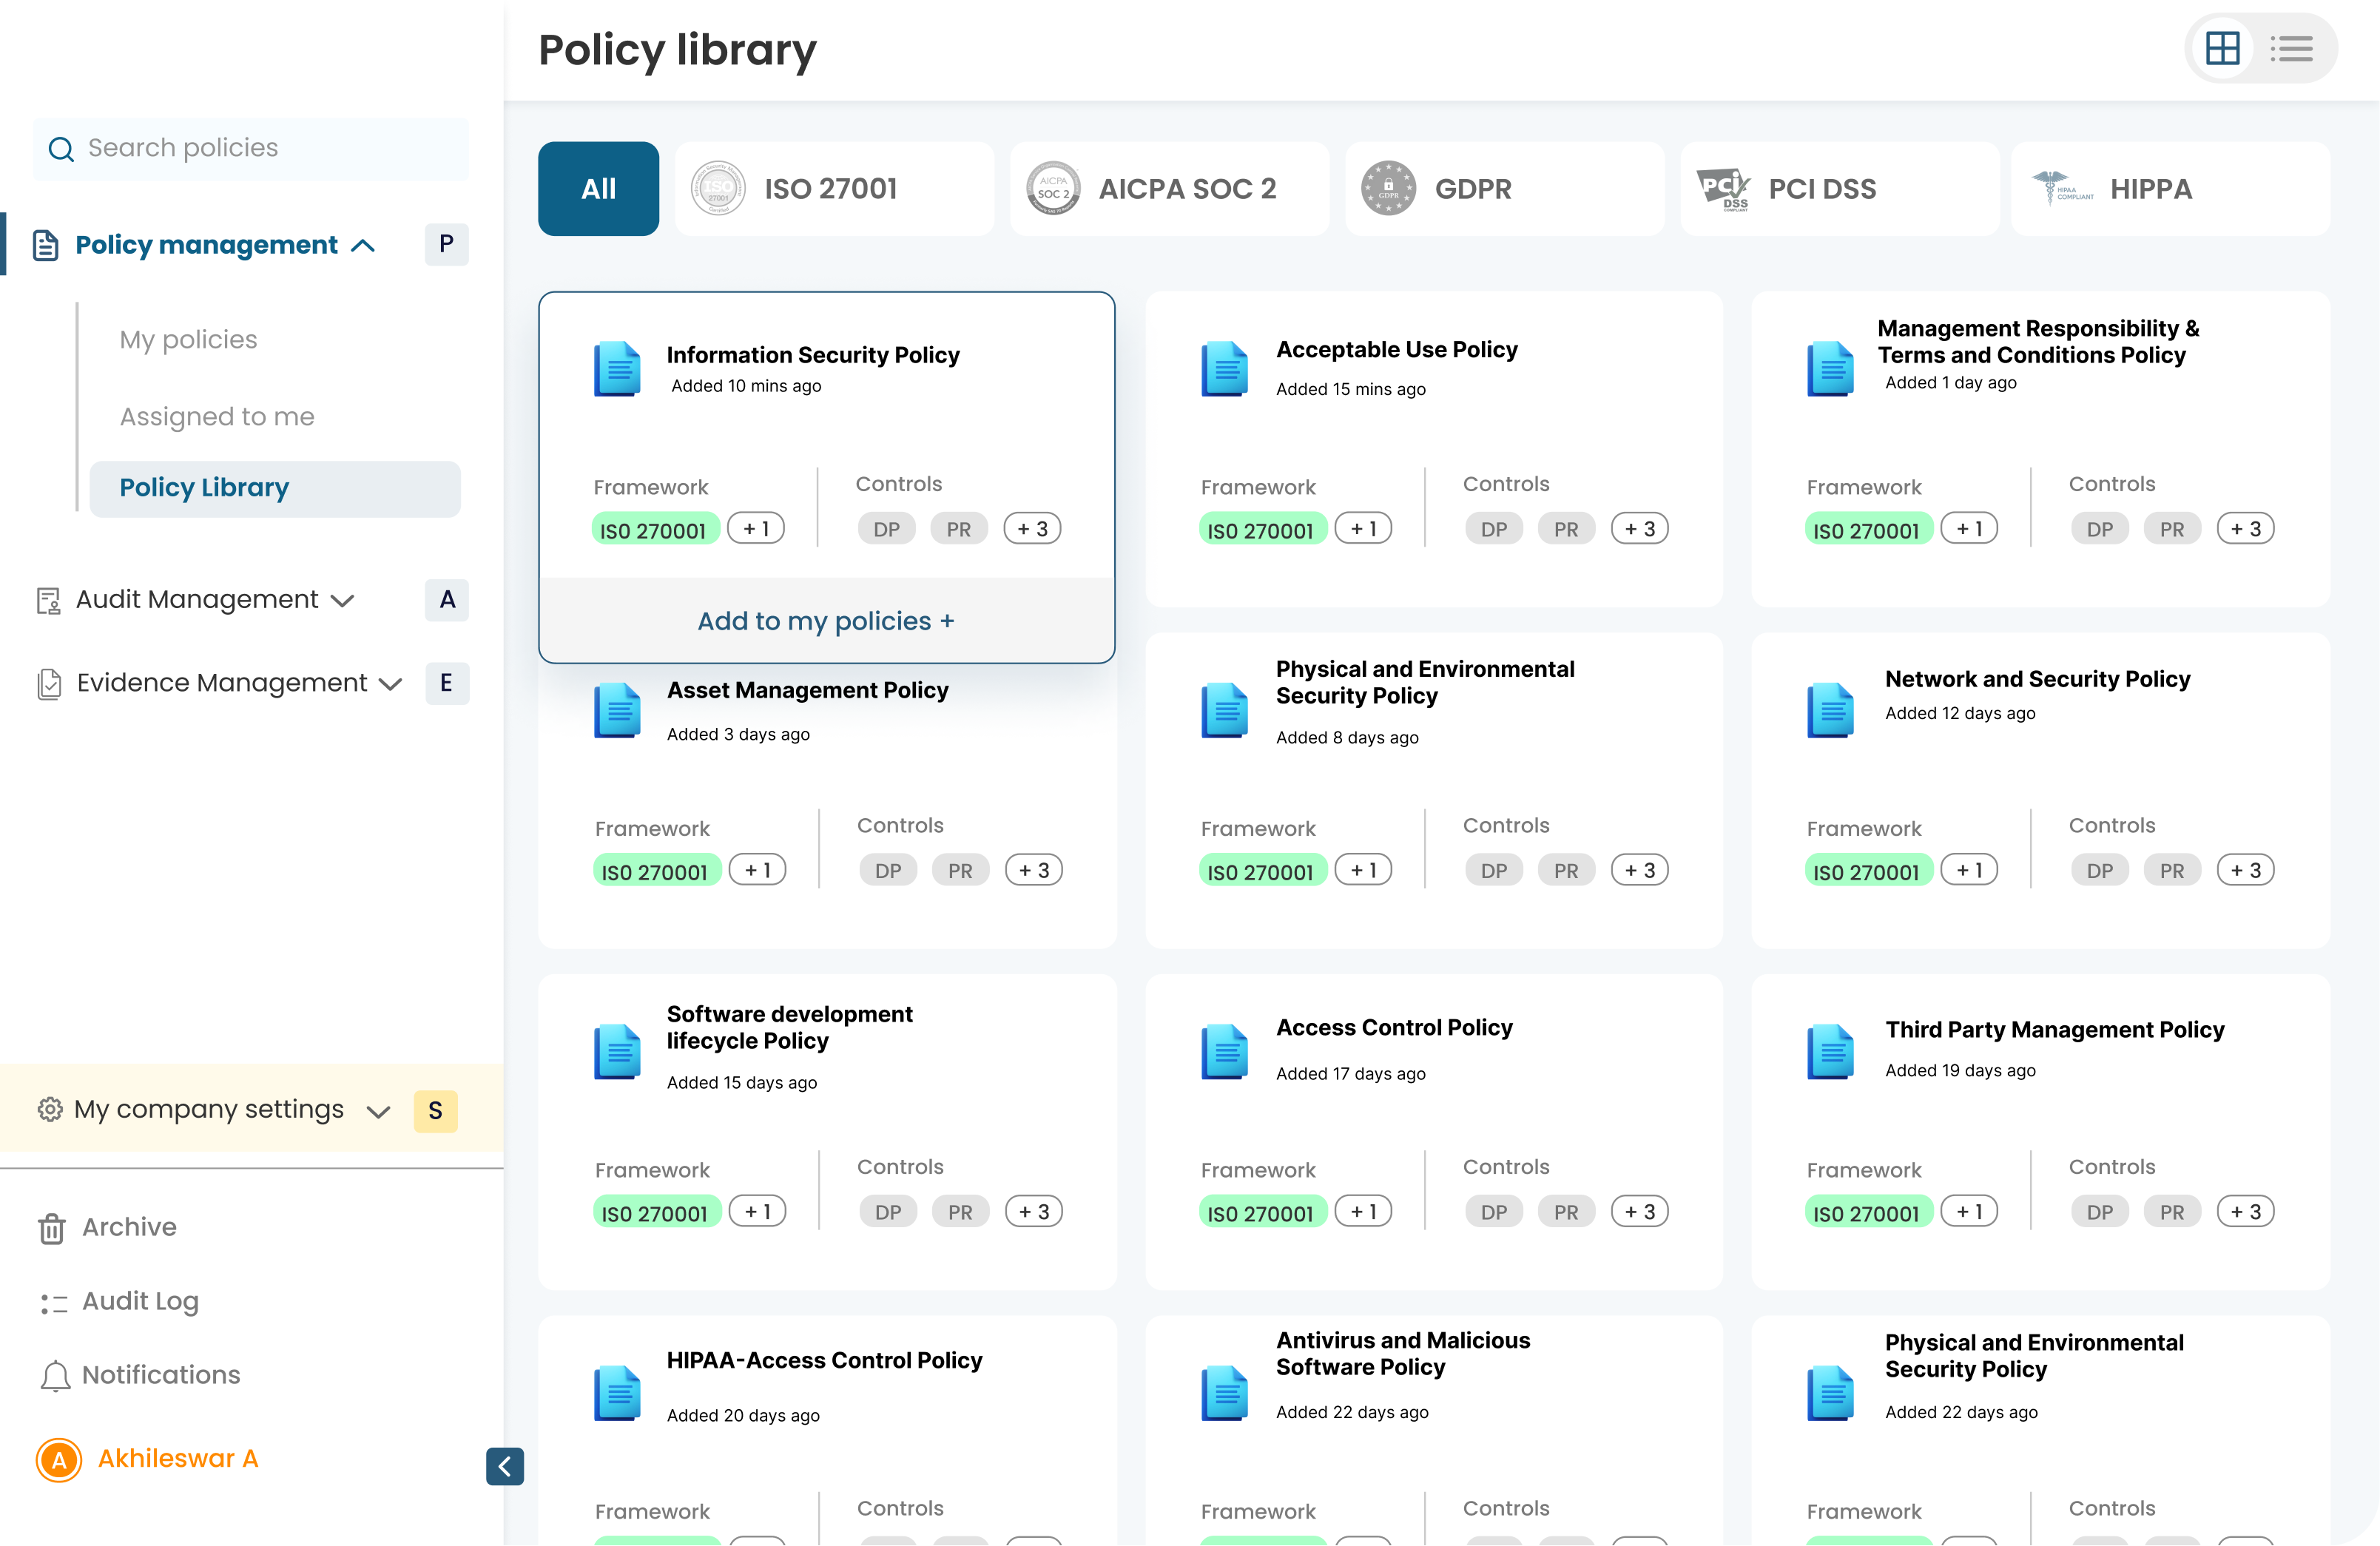Click Add to my policies +
This screenshot has height=1546, width=2380.
pyautogui.click(x=826, y=621)
